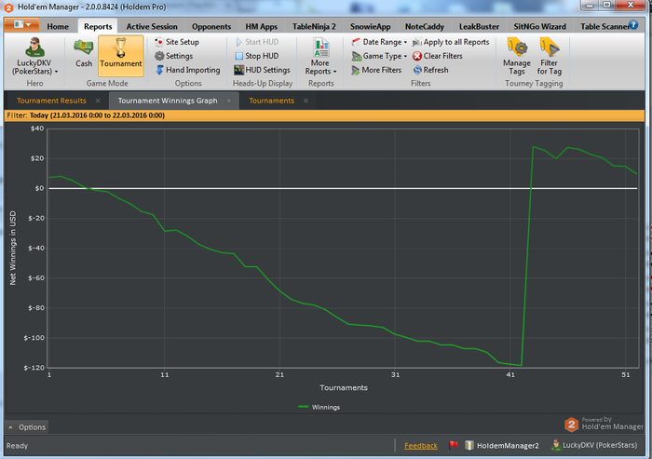Viewport: 652px width, 459px height.
Task: Click Stop HUD
Action: (x=256, y=56)
